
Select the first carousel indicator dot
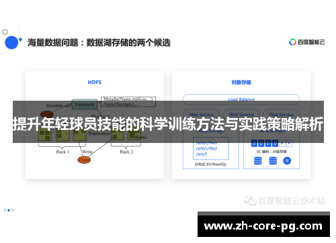[5, 210]
